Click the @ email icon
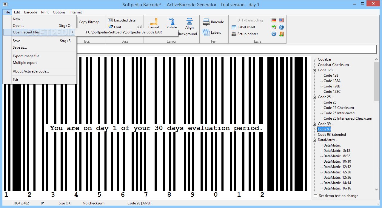The width and height of the screenshot is (382, 208). [281, 27]
